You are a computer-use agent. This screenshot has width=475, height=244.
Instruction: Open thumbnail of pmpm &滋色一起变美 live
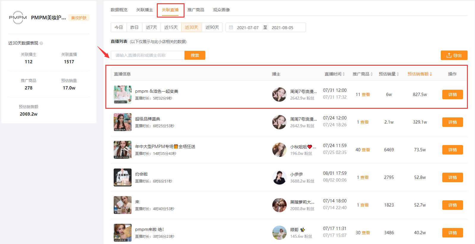point(123,95)
